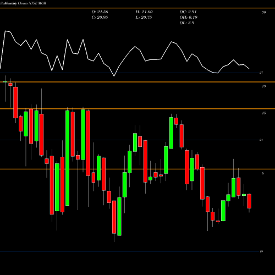The height and width of the screenshot is (275, 275).
Task: Click the '24' axis label
Action: tap(261, 140)
